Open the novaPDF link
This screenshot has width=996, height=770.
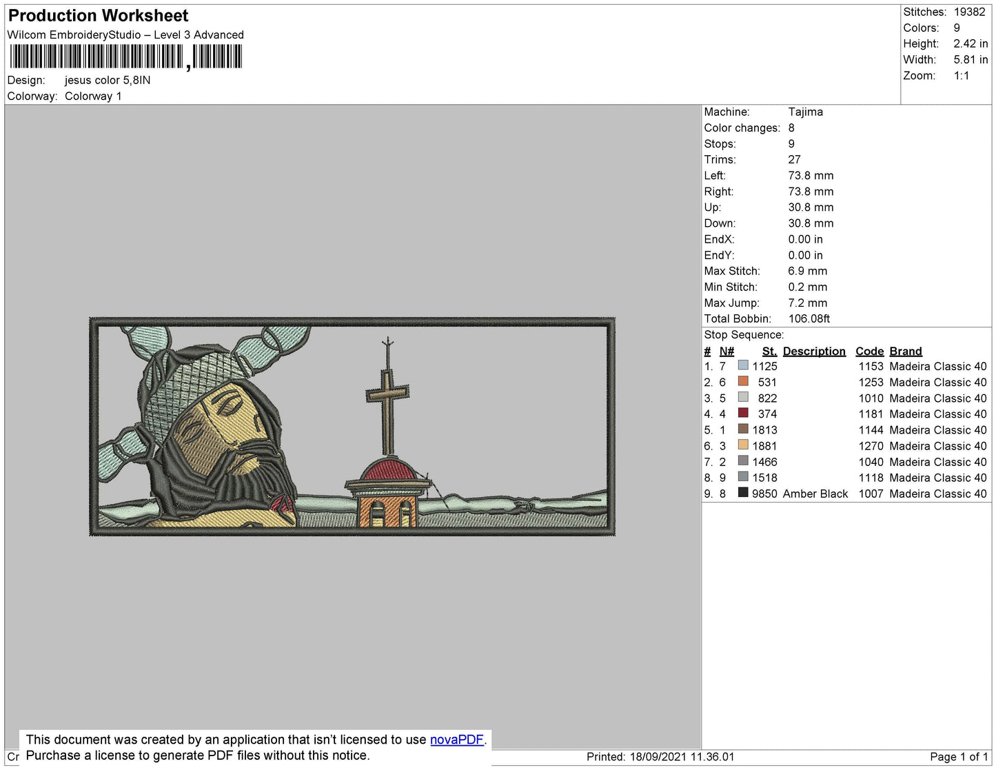457,740
